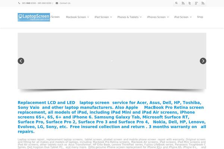Open the iPhones Screen menu item

156,17
